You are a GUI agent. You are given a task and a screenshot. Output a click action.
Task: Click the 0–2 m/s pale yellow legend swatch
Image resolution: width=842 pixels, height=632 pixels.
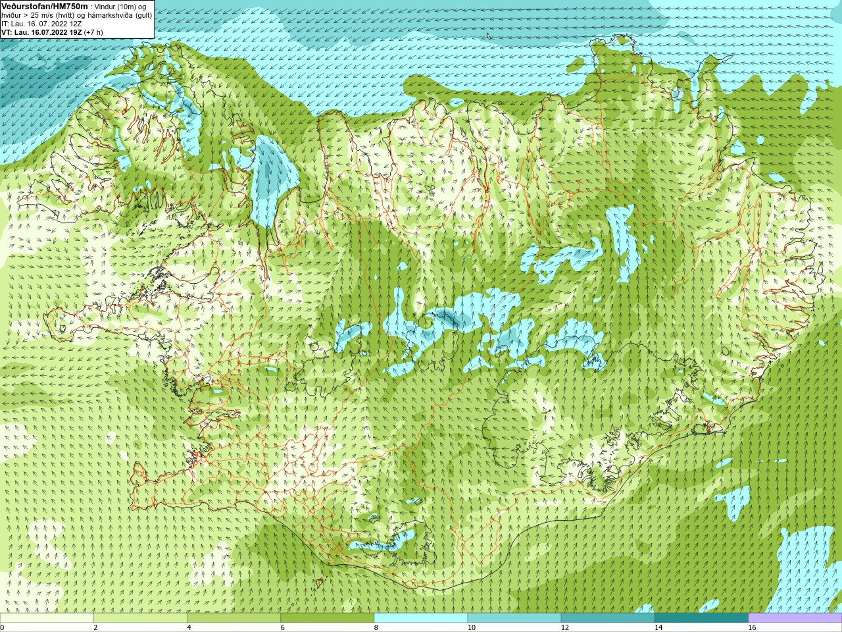[x=47, y=618]
